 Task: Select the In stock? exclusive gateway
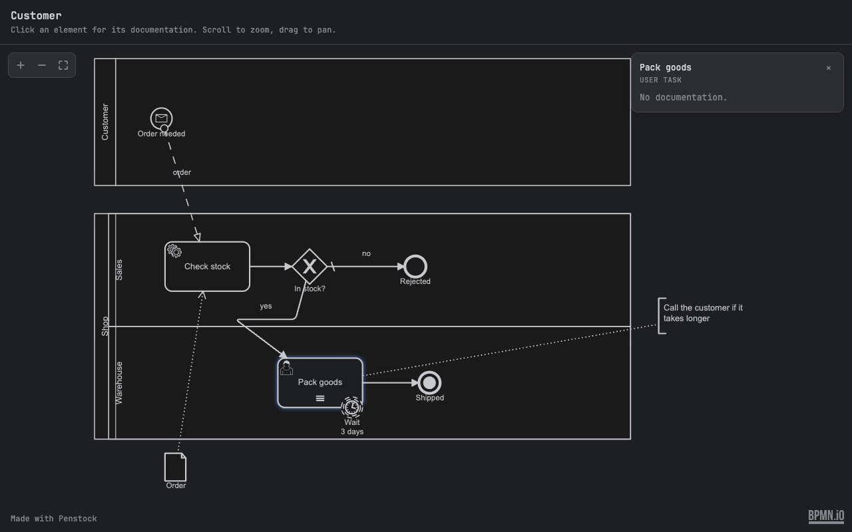310,267
